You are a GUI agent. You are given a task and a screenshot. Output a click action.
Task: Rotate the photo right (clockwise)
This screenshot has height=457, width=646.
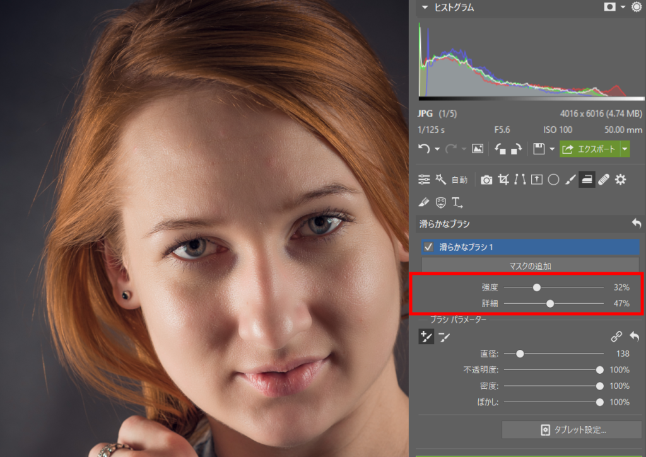point(516,149)
